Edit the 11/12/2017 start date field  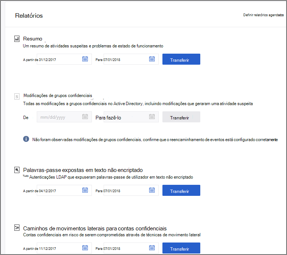click(x=64, y=248)
